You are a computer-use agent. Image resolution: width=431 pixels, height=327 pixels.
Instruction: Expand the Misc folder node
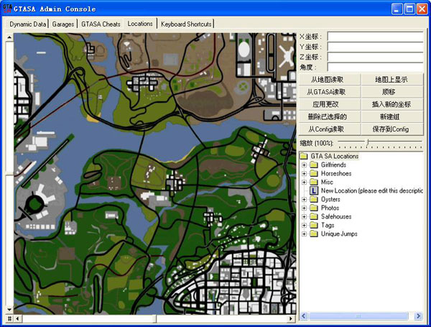(x=305, y=182)
